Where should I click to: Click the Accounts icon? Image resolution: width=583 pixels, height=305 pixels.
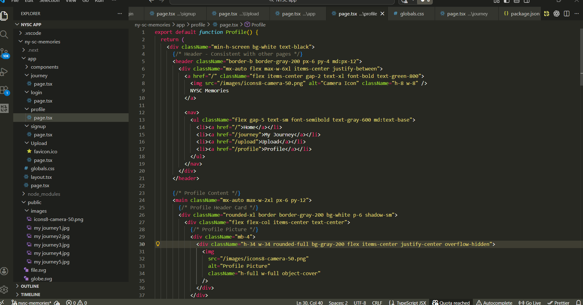coord(4,271)
